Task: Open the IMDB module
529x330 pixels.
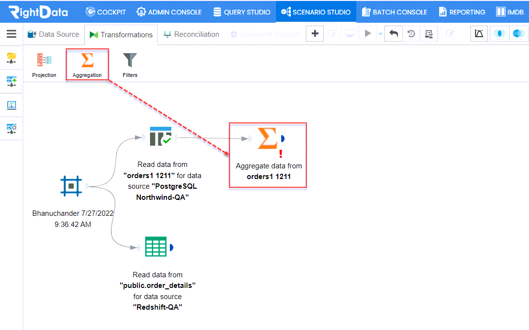Action: (510, 12)
